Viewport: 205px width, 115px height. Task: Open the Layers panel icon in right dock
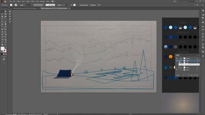203,56
